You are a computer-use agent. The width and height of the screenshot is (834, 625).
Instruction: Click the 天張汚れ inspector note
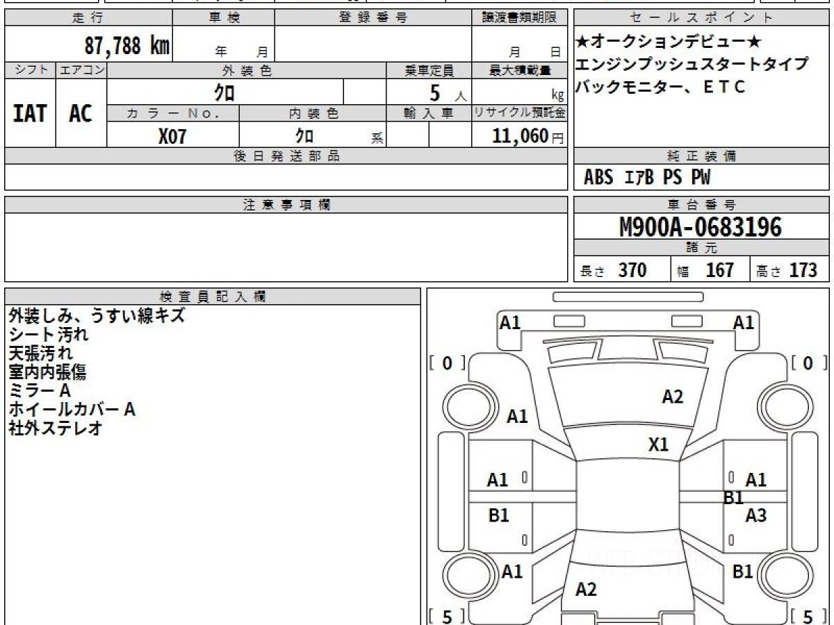[40, 353]
